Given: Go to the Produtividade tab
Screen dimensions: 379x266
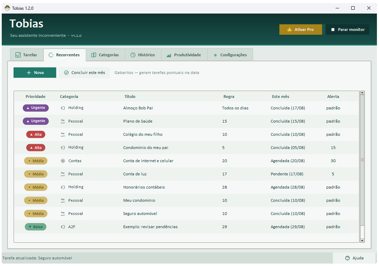Looking at the screenshot, I should pyautogui.click(x=184, y=55).
